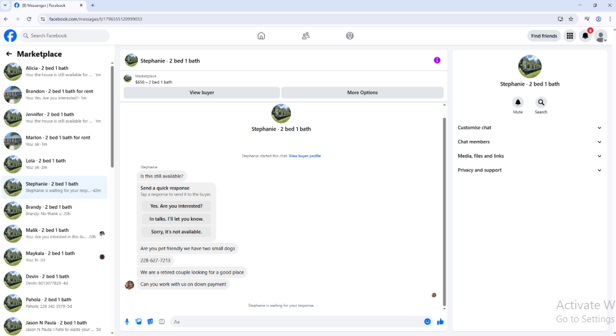Click the notifications bell icon
The width and height of the screenshot is (616, 336).
[585, 36]
